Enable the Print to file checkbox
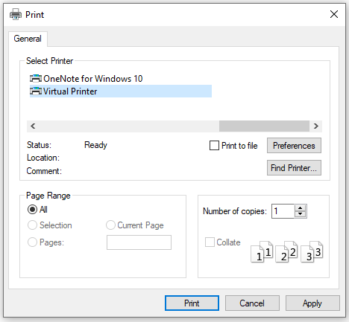Viewport: 349px width, 322px height. [x=214, y=146]
